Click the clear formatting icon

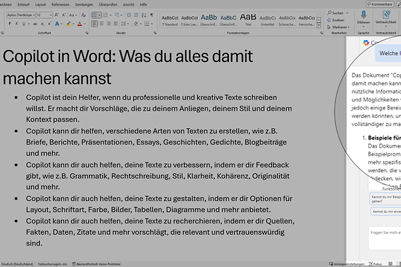tap(85, 14)
